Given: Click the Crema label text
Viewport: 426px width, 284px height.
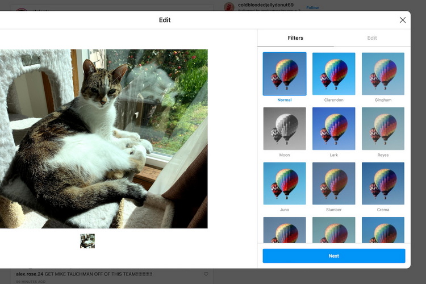Looking at the screenshot, I should pos(383,210).
